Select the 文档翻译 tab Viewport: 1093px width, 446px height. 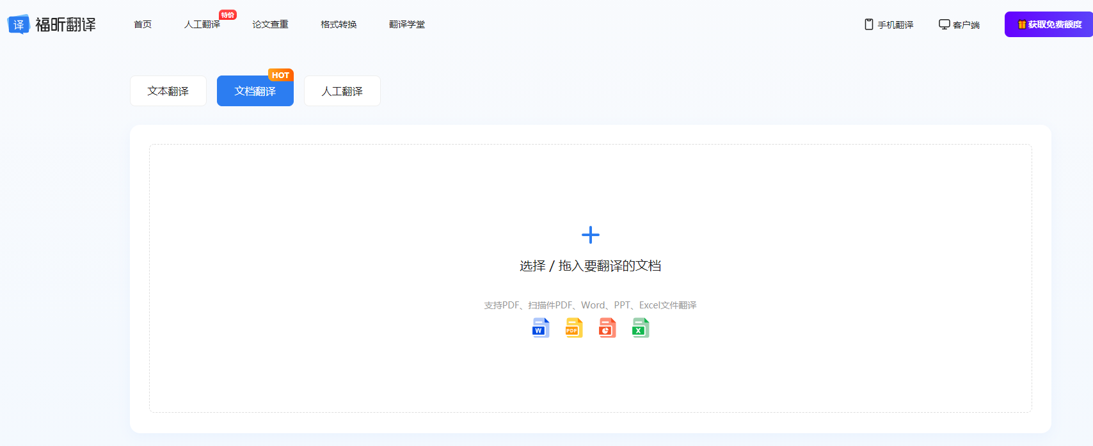pyautogui.click(x=255, y=91)
